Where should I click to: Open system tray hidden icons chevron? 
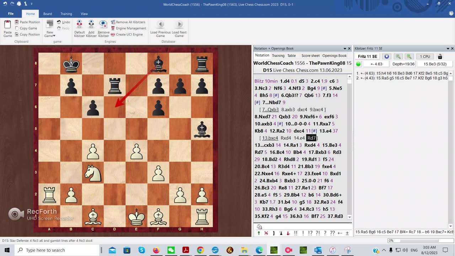383,250
